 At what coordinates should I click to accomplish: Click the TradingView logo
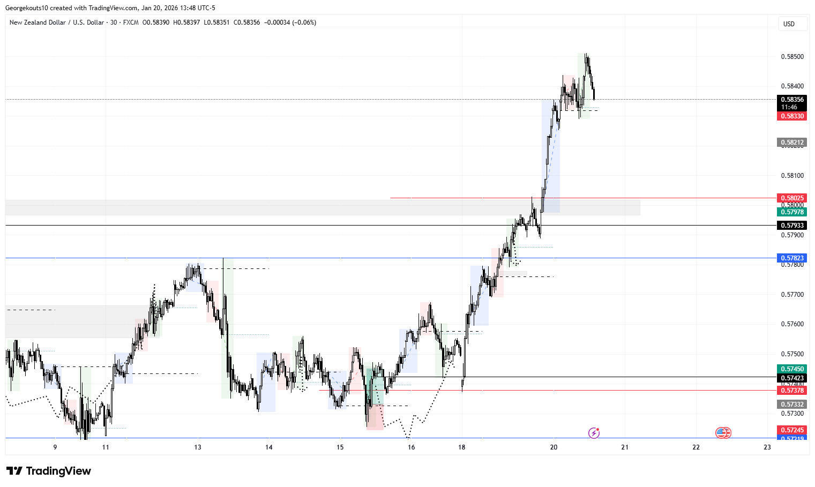[x=49, y=471]
